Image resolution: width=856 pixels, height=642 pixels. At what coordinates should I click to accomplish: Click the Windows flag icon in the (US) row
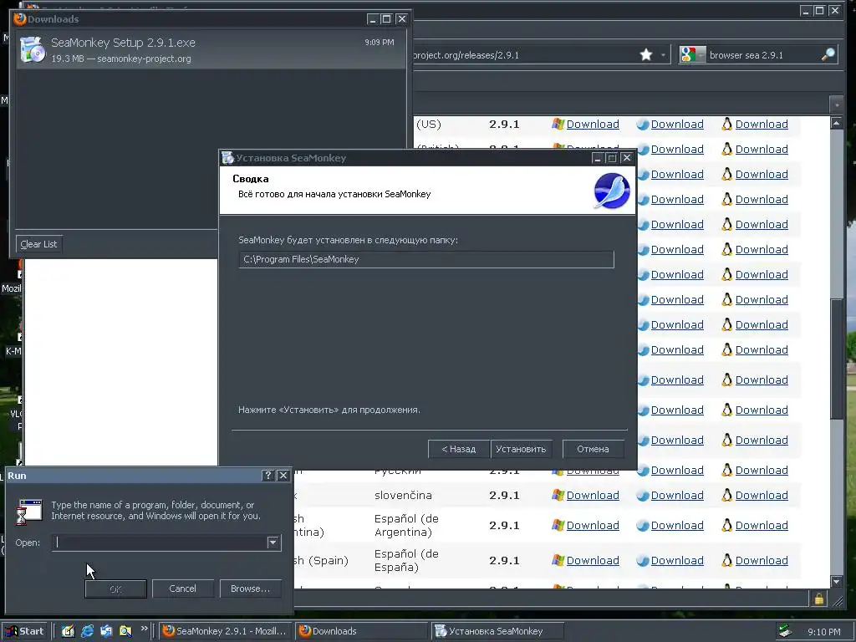pos(558,124)
